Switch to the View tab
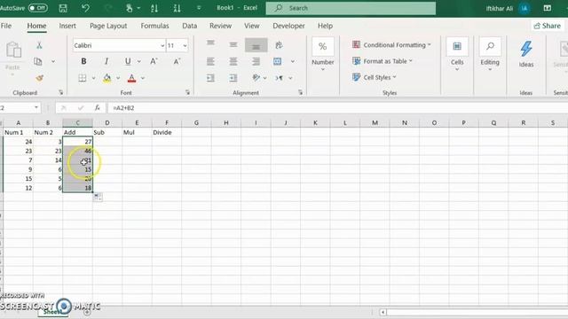 [251, 26]
